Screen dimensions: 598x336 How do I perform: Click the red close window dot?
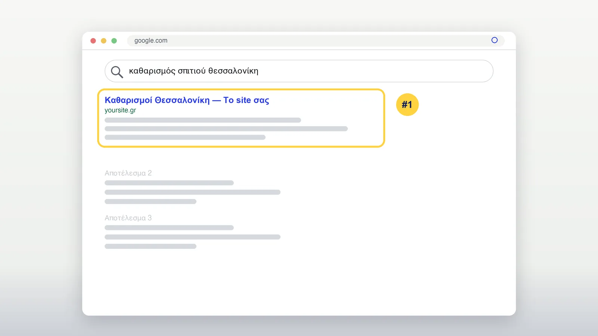coord(93,41)
